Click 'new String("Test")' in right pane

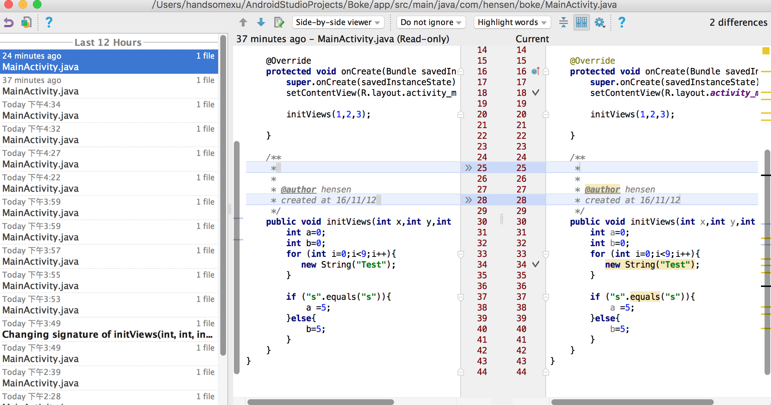point(649,264)
